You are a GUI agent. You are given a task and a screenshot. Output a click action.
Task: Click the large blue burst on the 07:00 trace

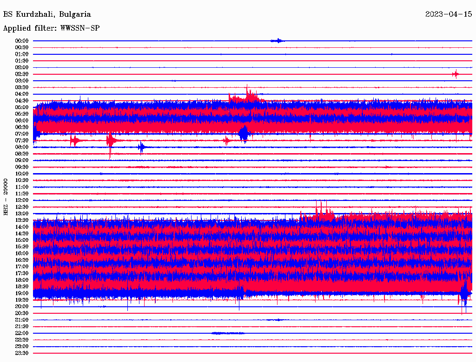point(243,133)
